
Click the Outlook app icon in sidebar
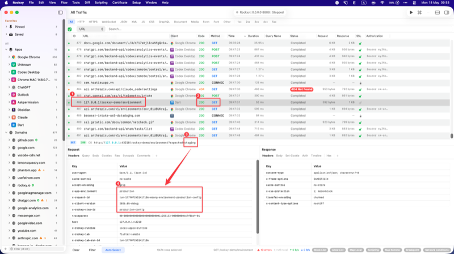[x=14, y=95]
